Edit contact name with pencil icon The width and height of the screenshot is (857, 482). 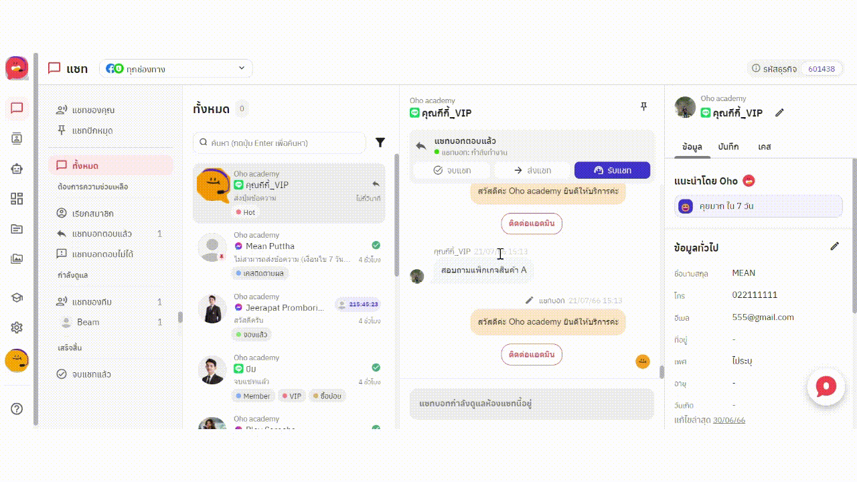[x=779, y=113]
